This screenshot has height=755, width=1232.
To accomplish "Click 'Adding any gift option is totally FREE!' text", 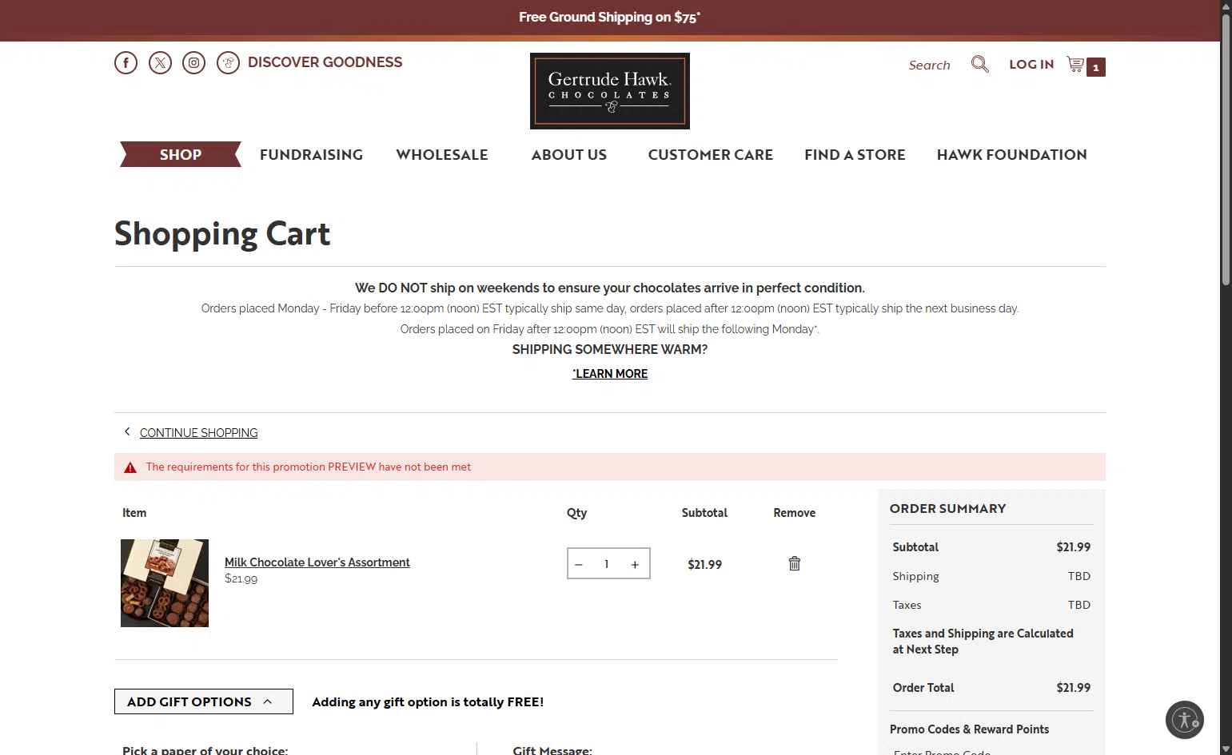I will tap(428, 701).
